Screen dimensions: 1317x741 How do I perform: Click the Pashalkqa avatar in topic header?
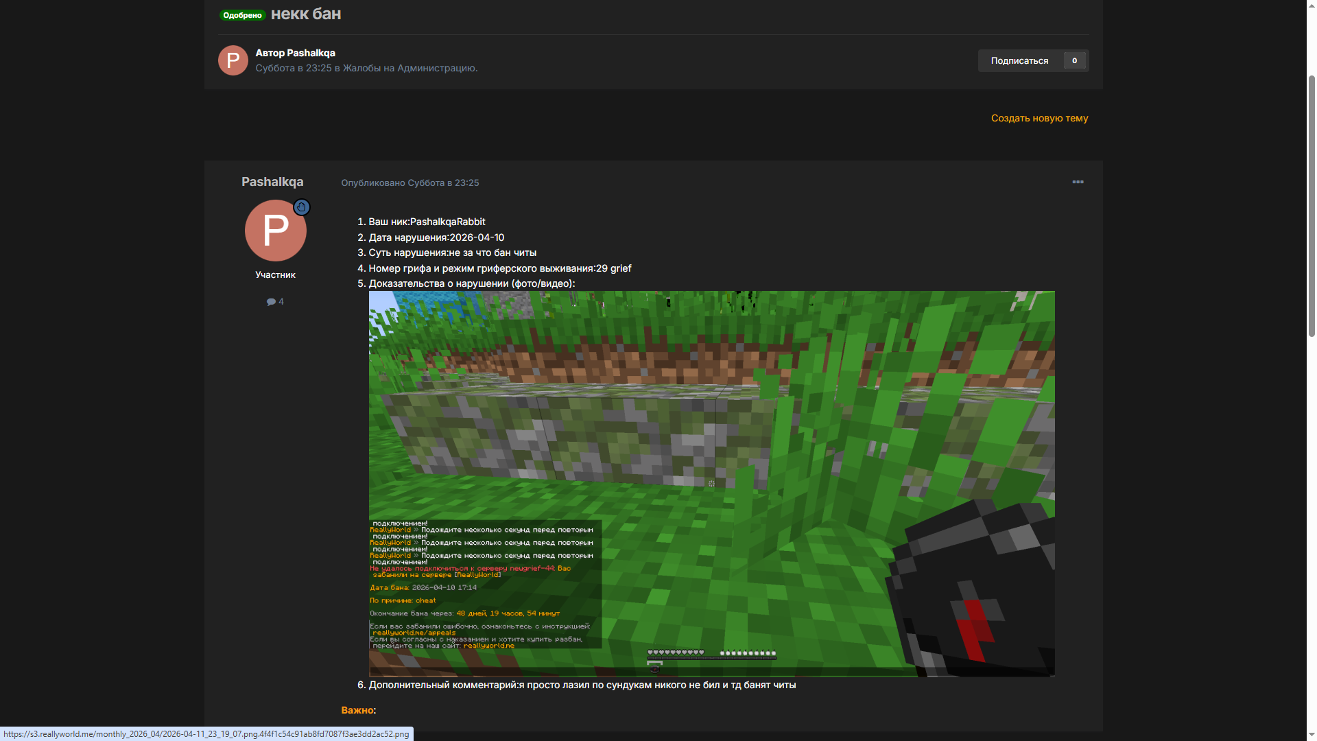coord(233,60)
